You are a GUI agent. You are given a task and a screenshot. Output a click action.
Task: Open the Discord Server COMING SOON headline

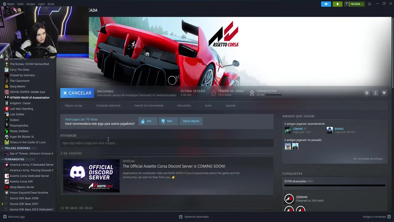(x=174, y=166)
